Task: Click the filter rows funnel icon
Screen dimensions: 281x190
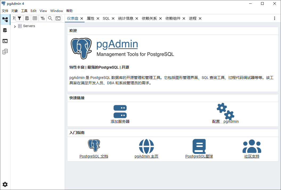Action: (x=19, y=18)
